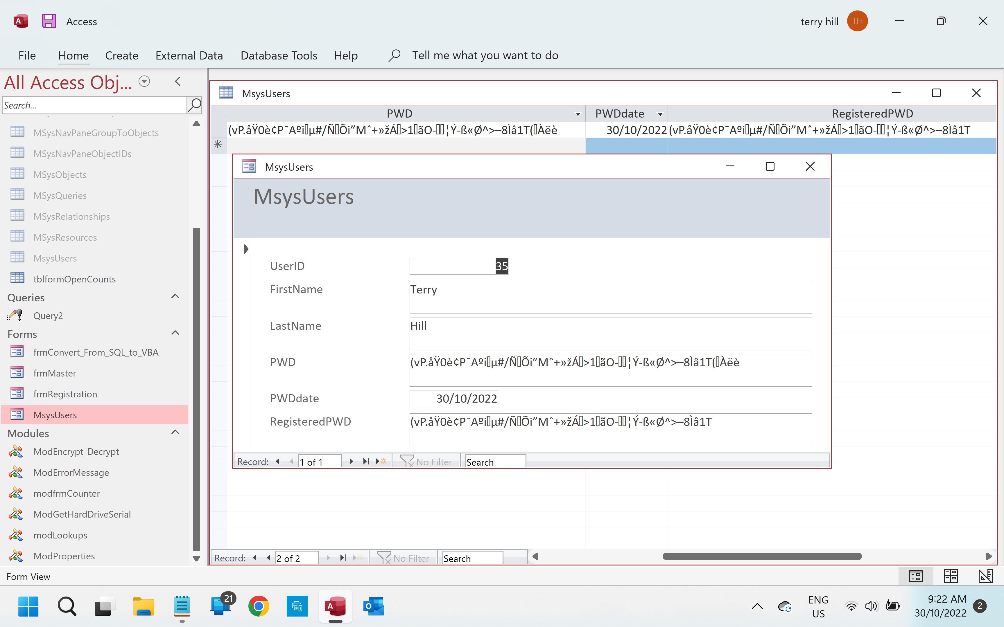Screen dimensions: 1004x627
Task: Click the Save icon in title bar
Action: tap(49, 21)
